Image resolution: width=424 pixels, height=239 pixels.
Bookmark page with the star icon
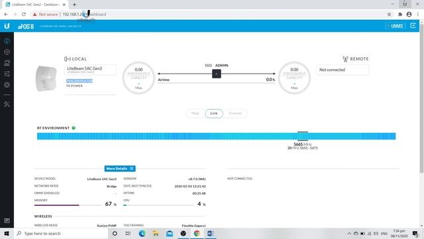tap(389, 15)
